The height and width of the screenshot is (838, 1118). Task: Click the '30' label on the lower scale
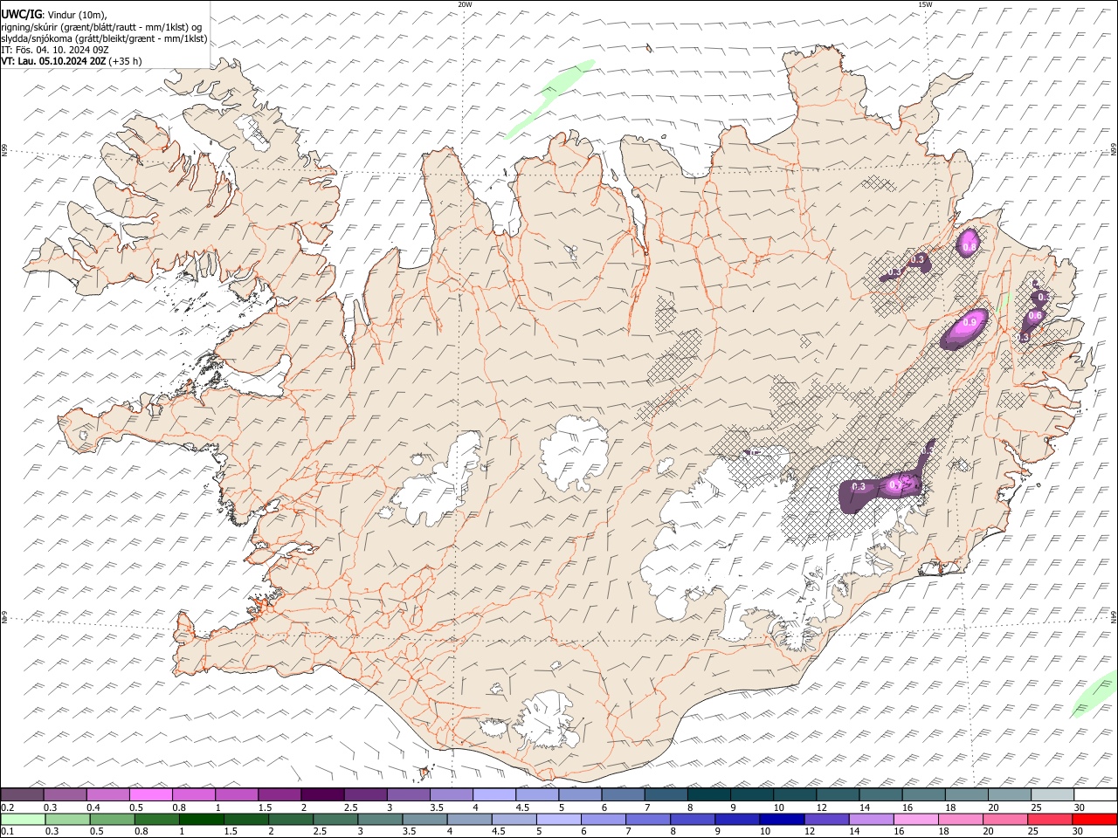point(1080,831)
